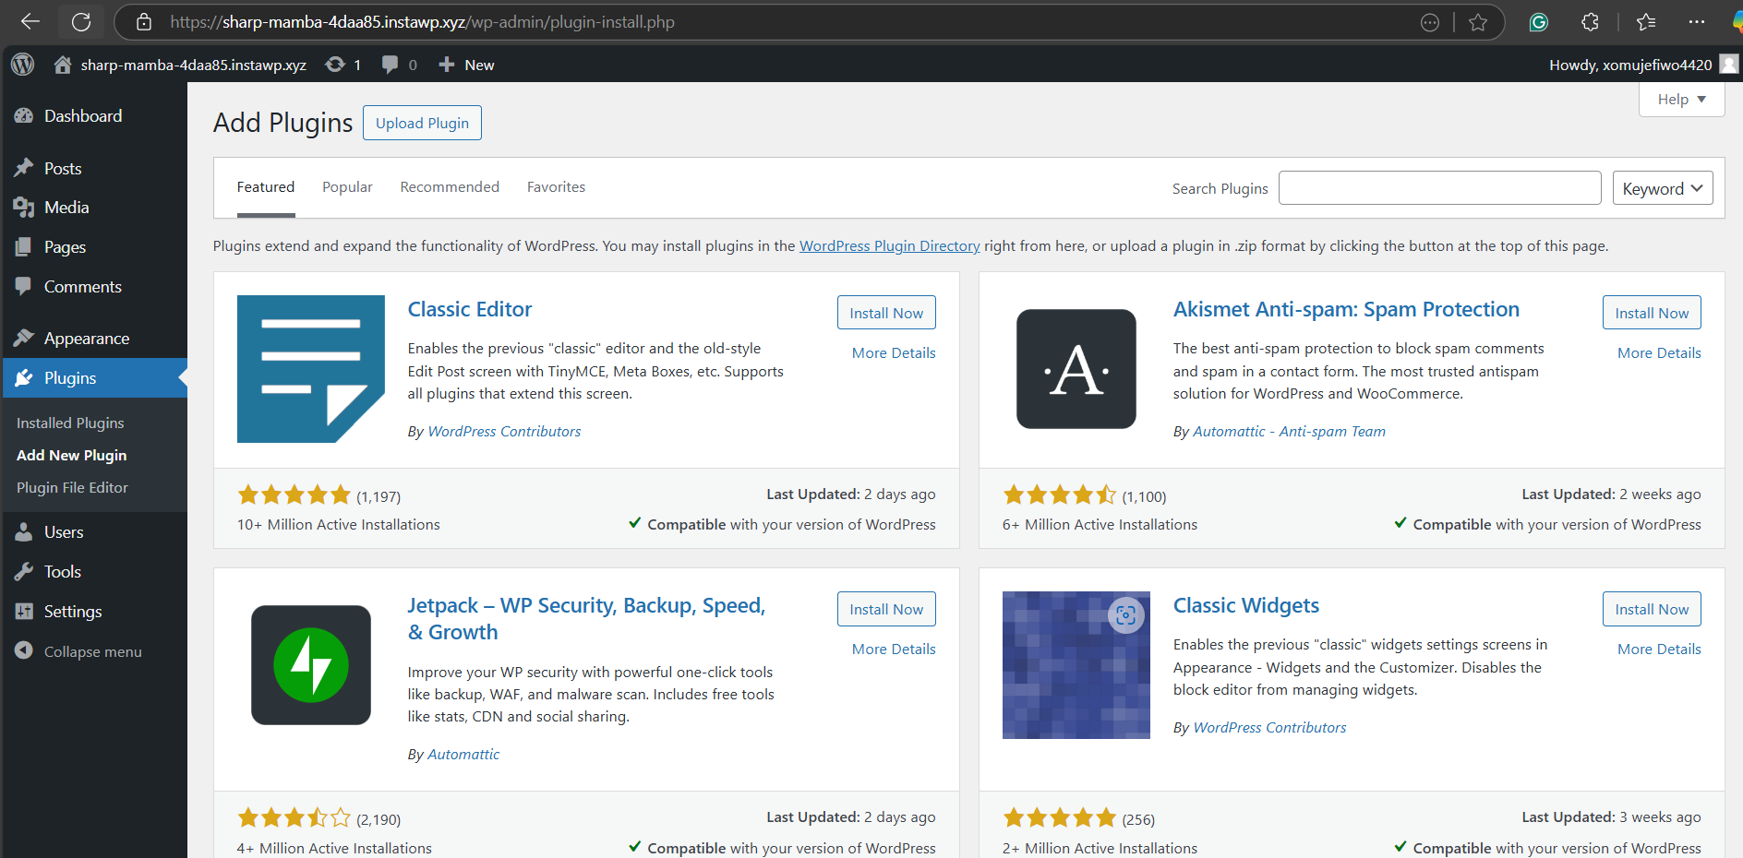Expand the Help dropdown tab
Image resolution: width=1743 pixels, height=858 pixels.
coord(1682,100)
